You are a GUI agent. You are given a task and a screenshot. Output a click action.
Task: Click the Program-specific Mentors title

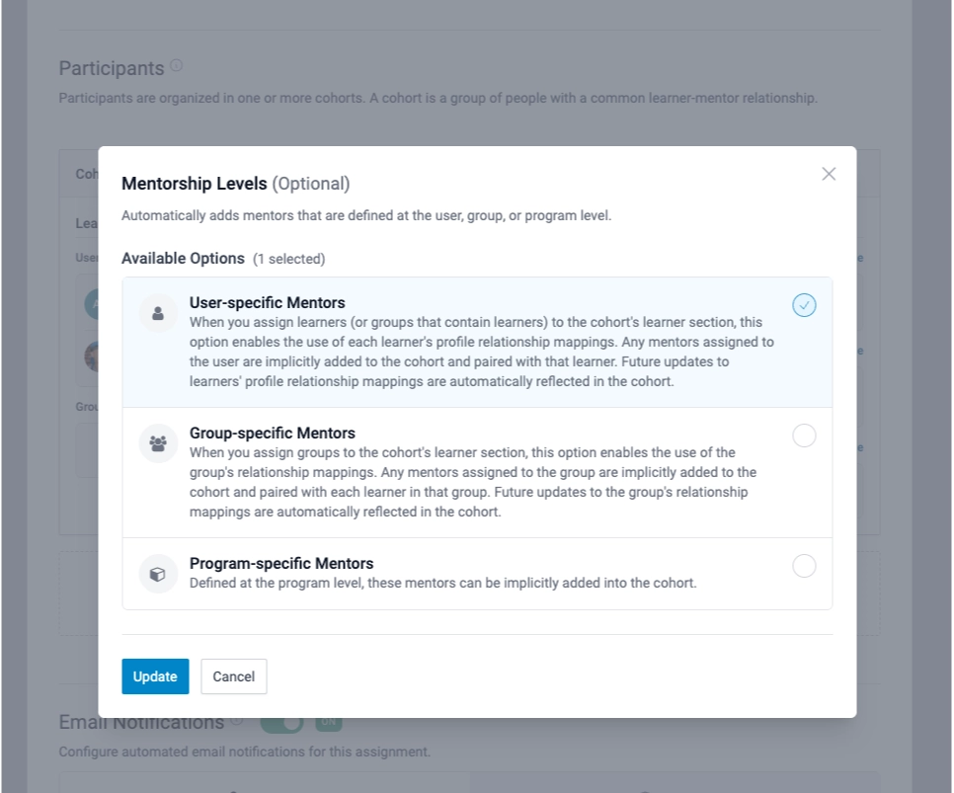[281, 563]
